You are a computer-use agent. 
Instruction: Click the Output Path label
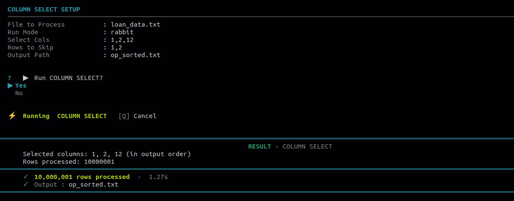click(x=28, y=55)
